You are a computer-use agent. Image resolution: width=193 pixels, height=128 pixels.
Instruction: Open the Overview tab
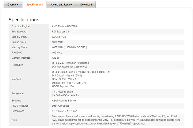click(x=13, y=5)
